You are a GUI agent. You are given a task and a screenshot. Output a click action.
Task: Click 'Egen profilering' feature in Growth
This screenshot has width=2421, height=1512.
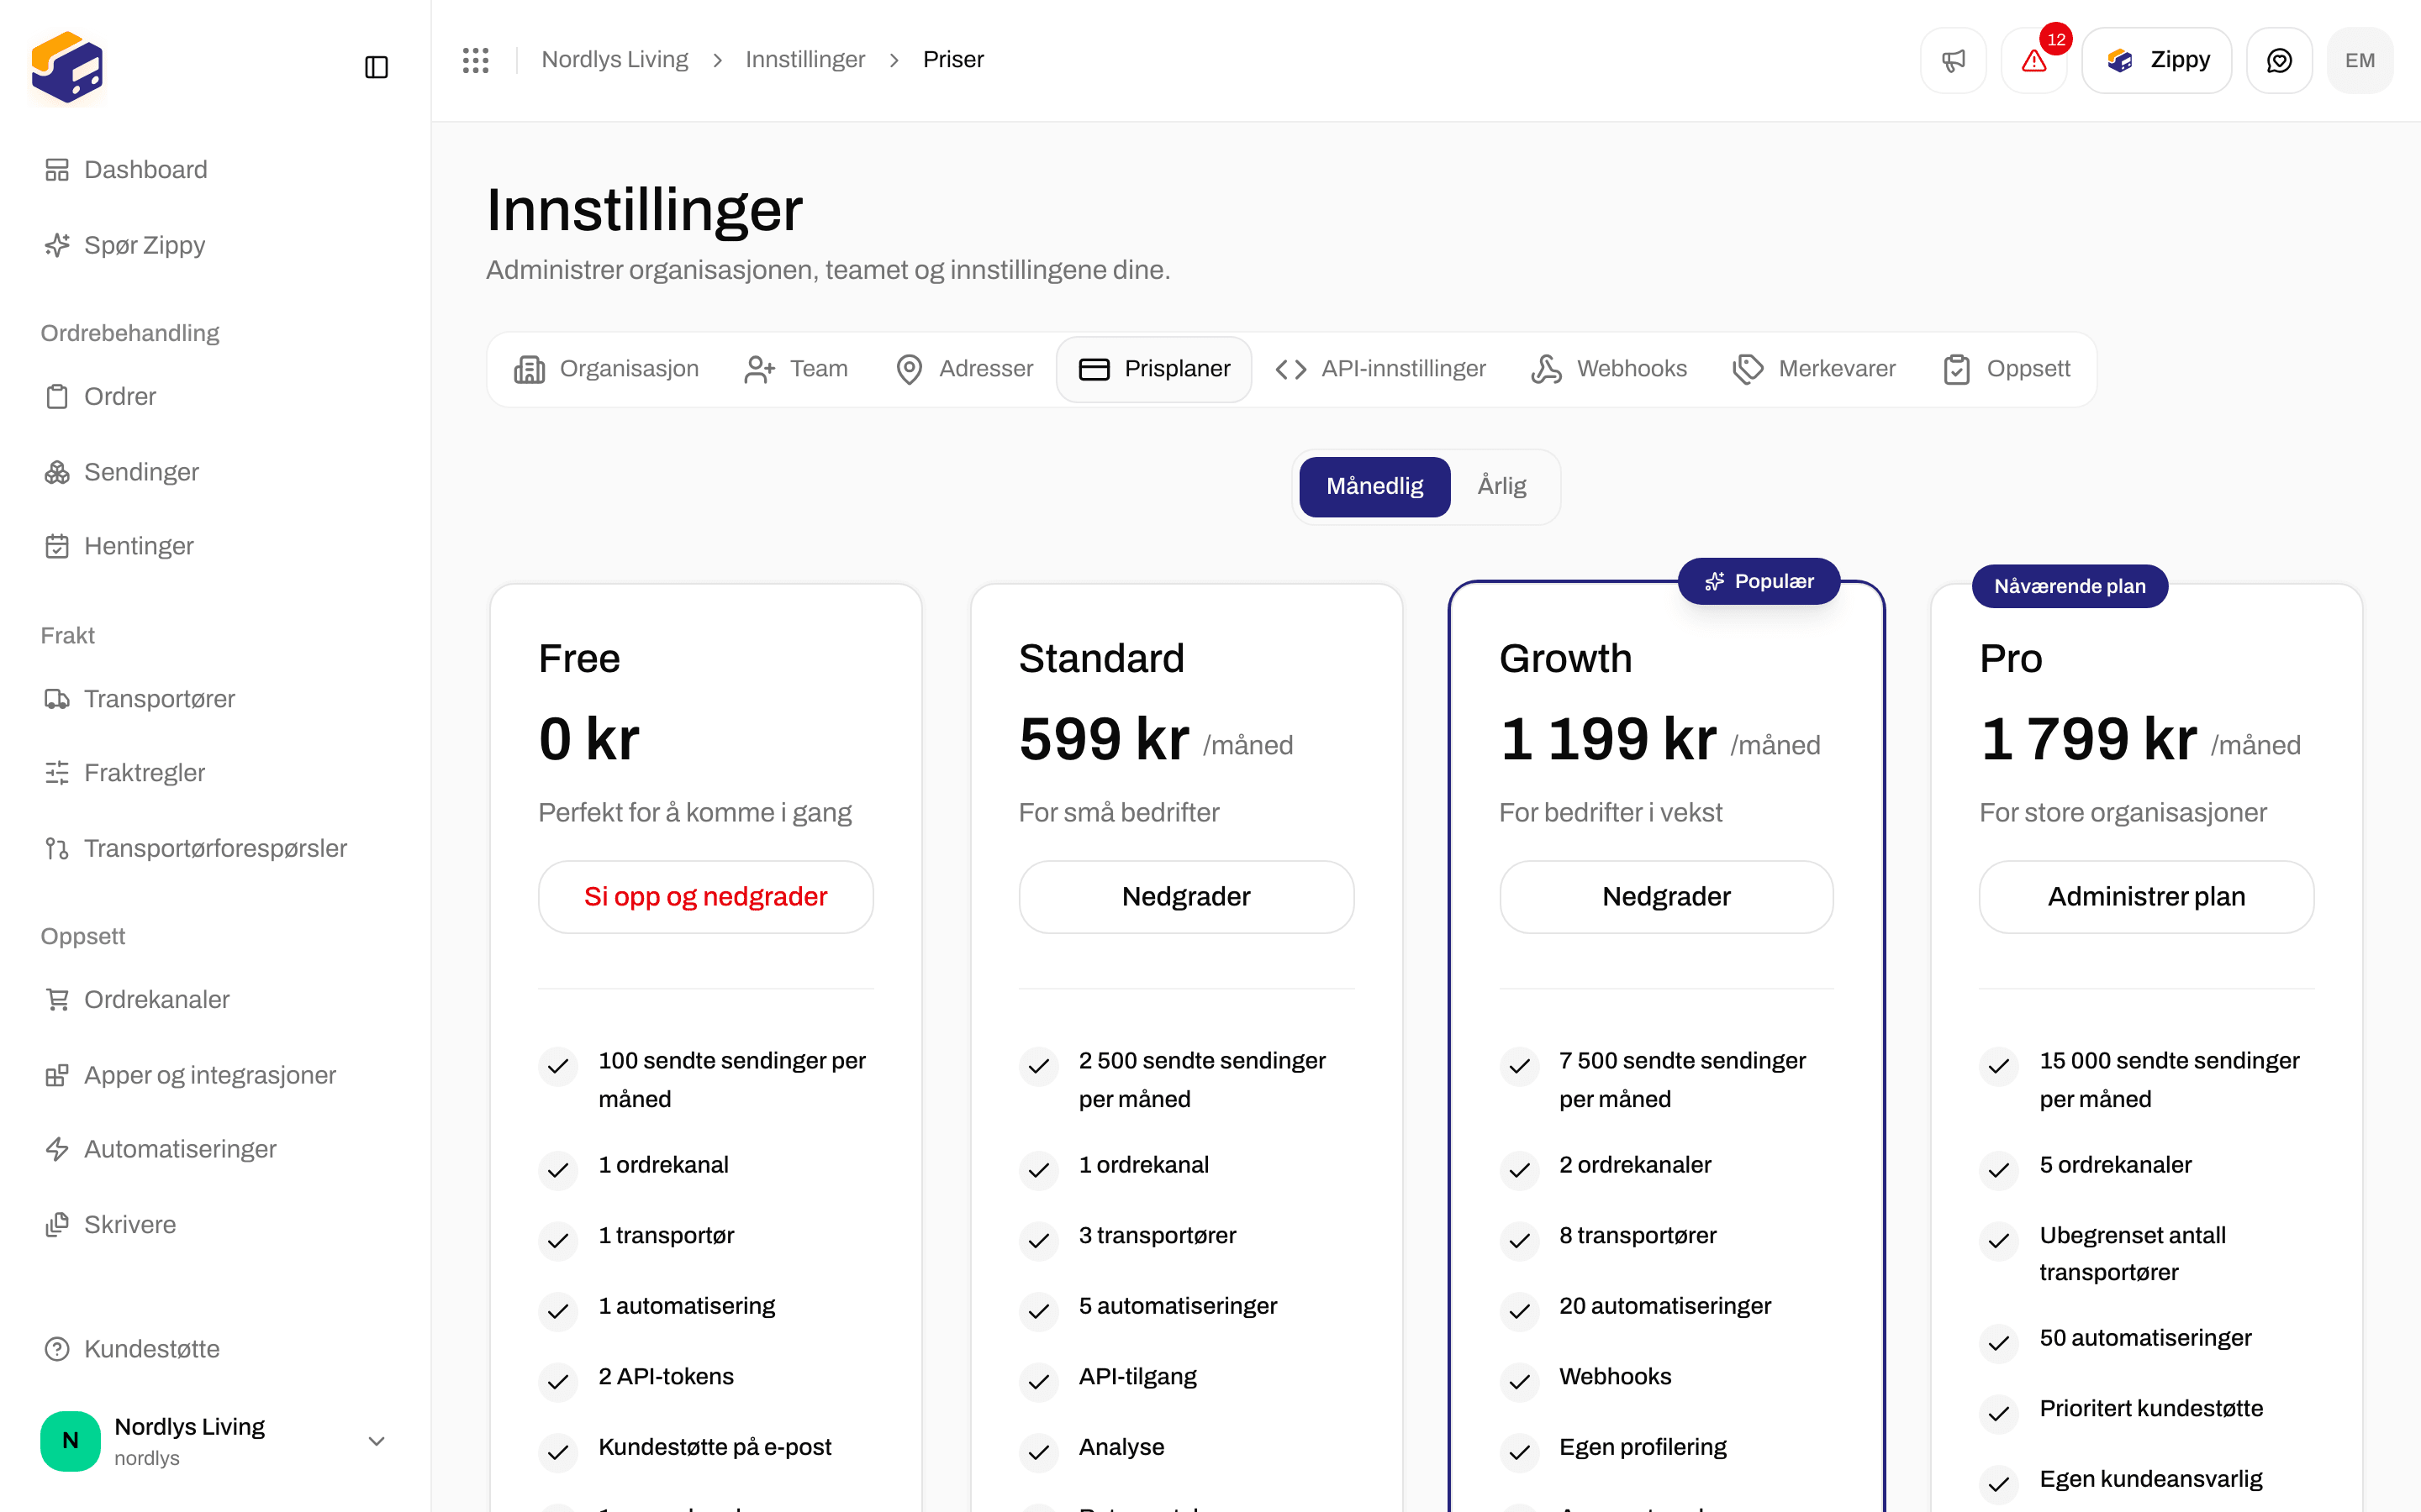[1643, 1447]
